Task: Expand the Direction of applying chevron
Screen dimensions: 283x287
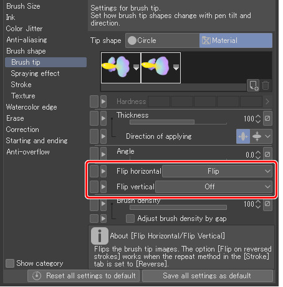Action: [x=268, y=136]
